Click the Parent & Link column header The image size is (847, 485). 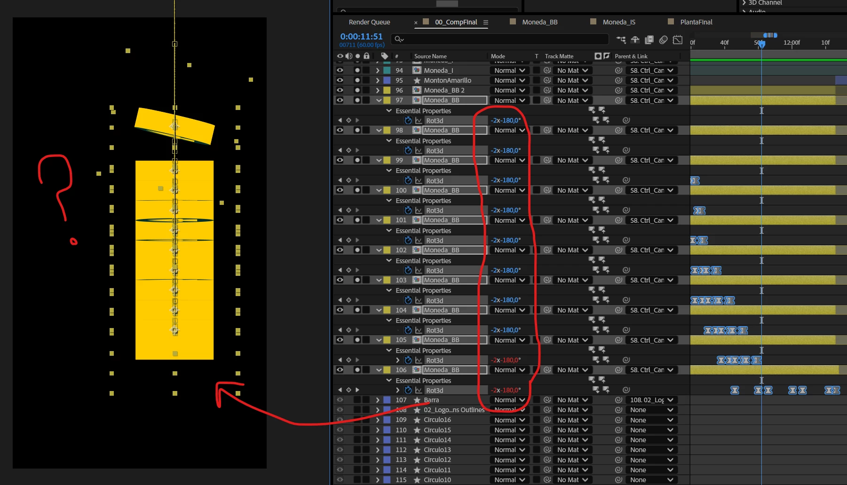631,56
